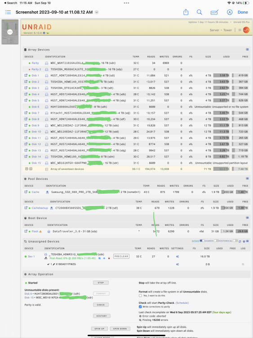Viewport: 253px width, 338px height.
Task: Select the screenshot page thumbnail
Action: [10, 32]
